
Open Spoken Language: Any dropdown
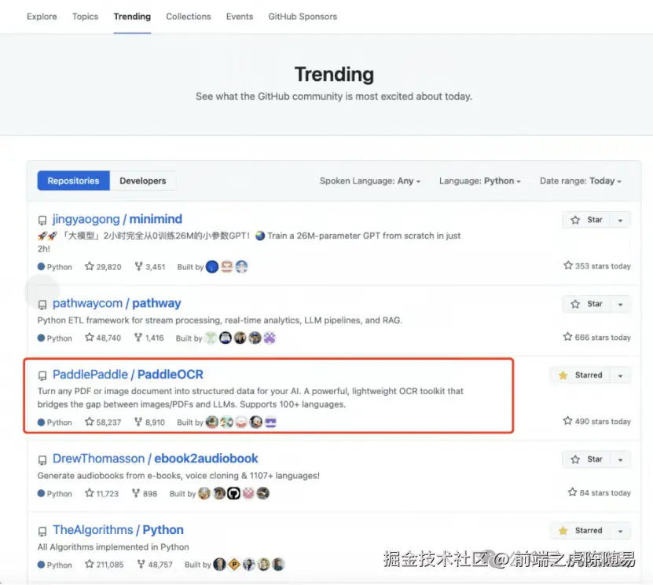point(370,181)
